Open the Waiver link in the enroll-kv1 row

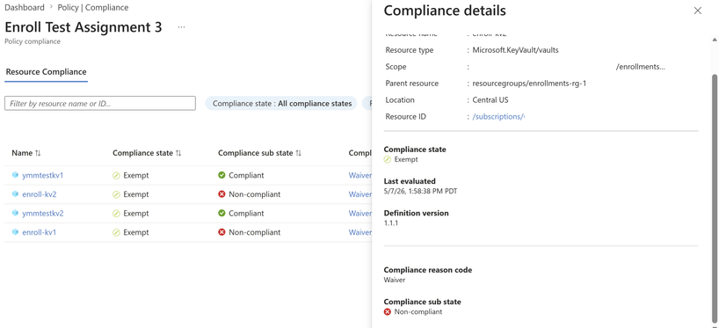pyautogui.click(x=360, y=232)
